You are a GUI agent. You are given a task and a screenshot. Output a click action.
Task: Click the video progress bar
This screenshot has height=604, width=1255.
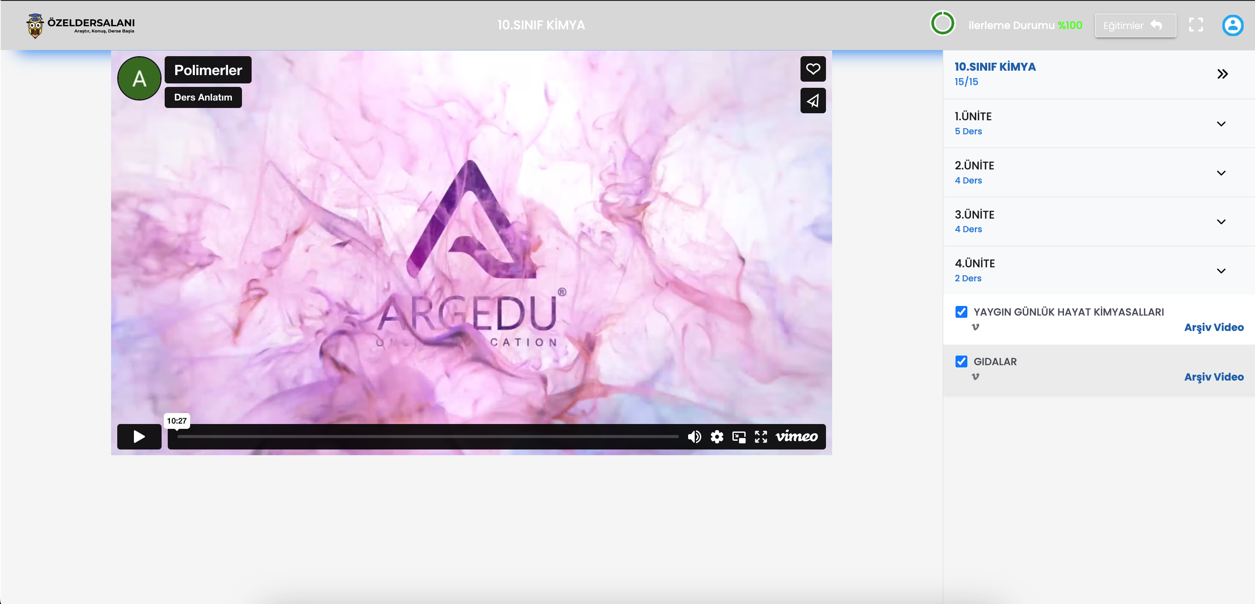pyautogui.click(x=427, y=436)
